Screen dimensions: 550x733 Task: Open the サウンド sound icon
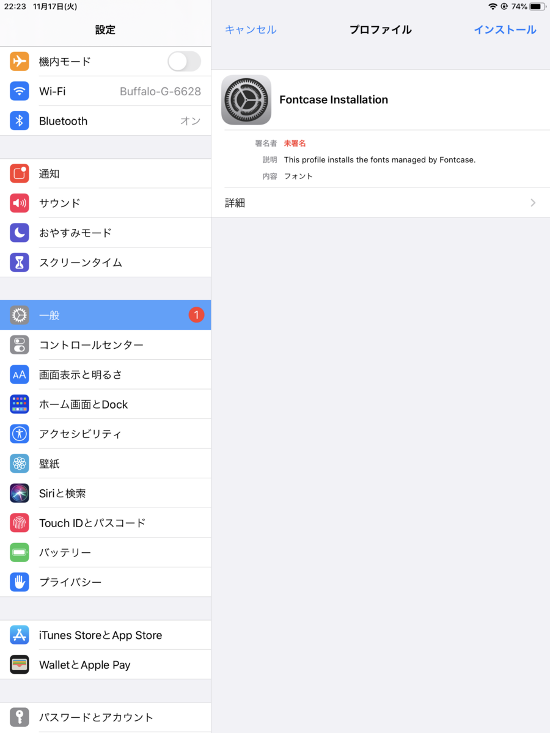(20, 203)
